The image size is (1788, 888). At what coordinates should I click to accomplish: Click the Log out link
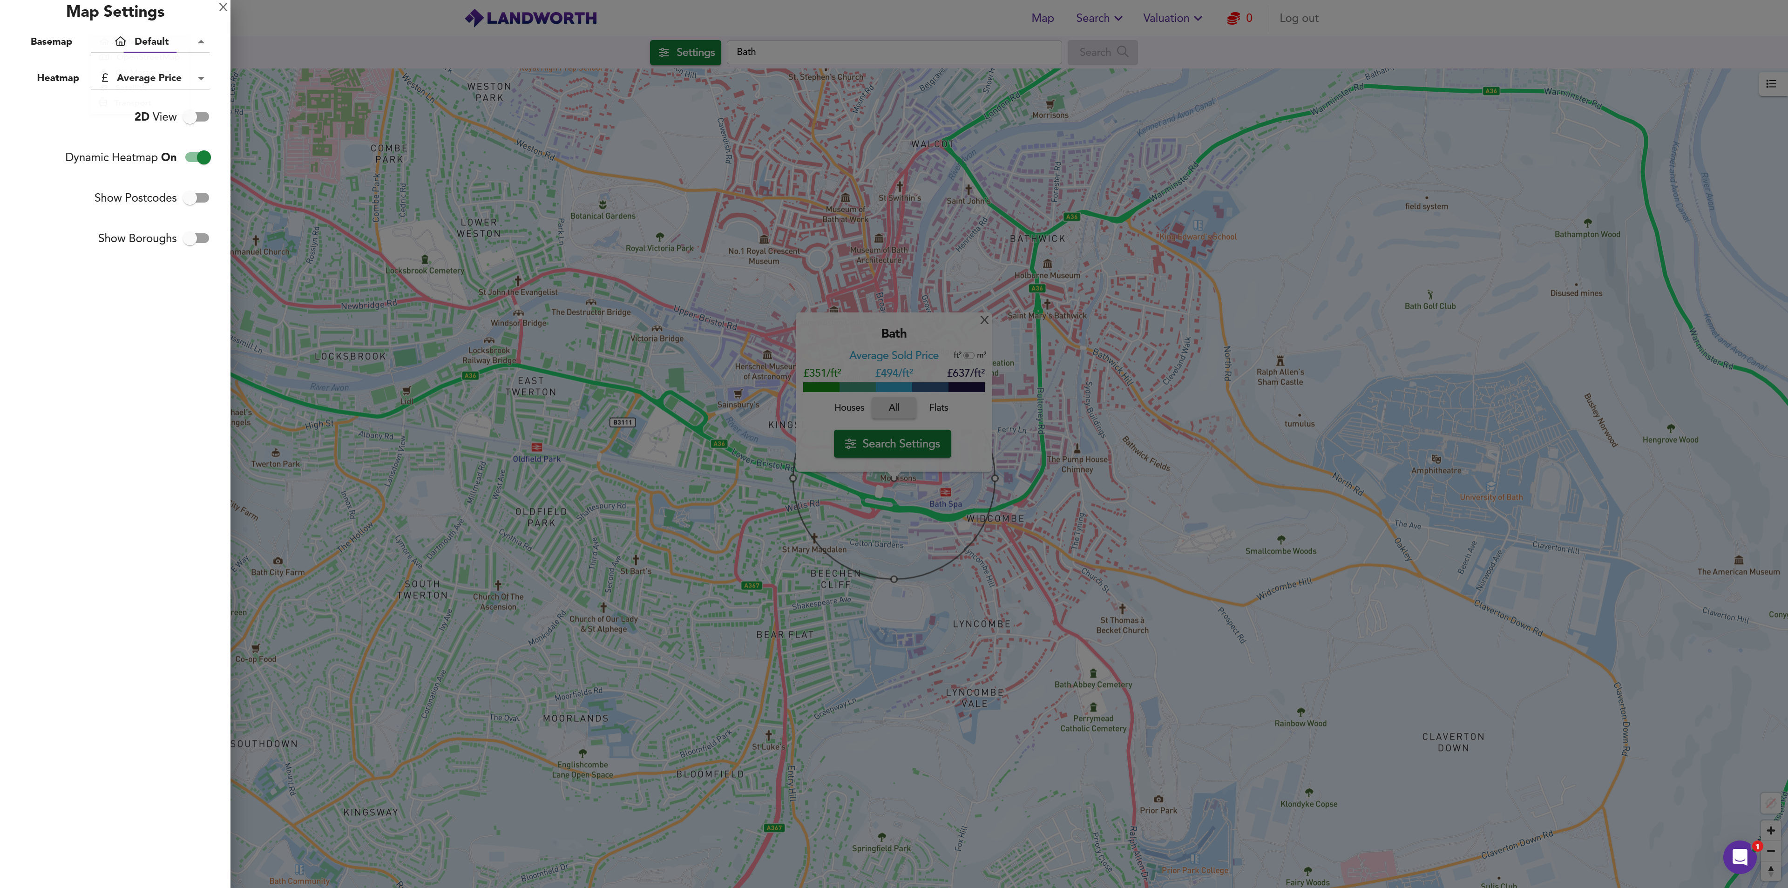tap(1299, 18)
